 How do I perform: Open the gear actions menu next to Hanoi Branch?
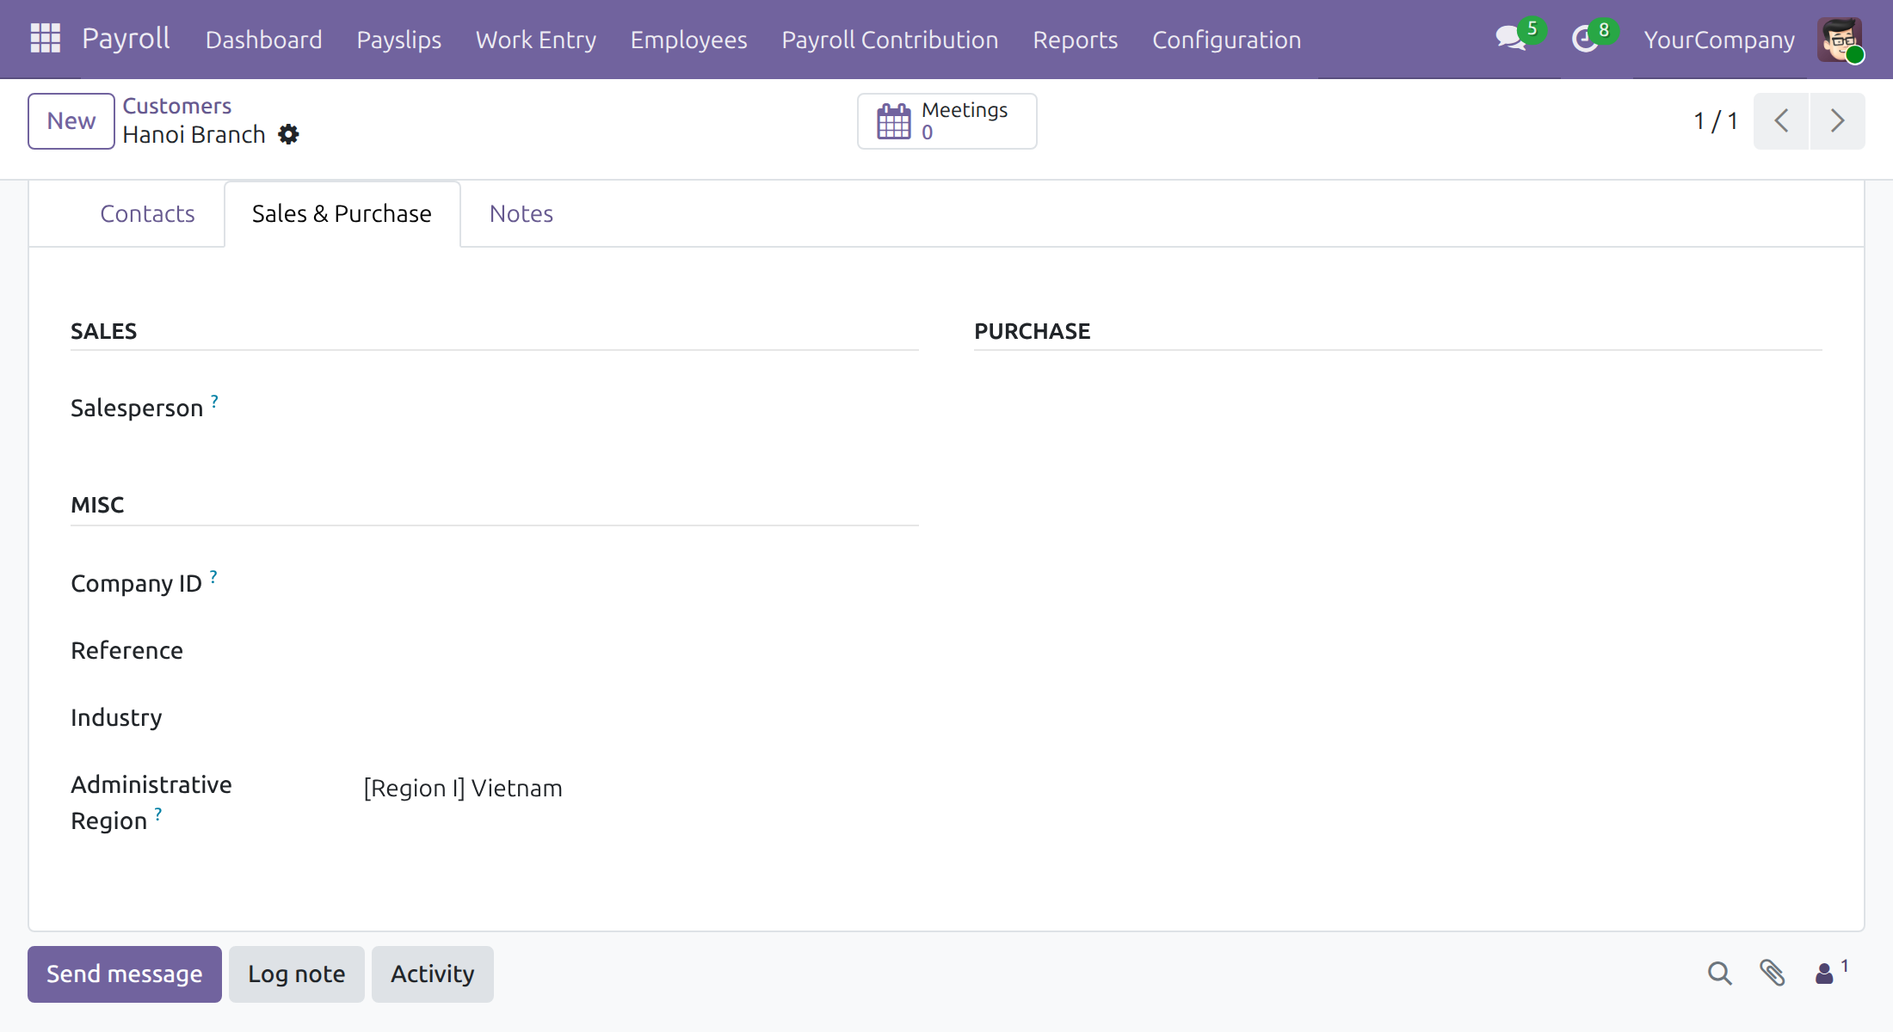pos(288,135)
